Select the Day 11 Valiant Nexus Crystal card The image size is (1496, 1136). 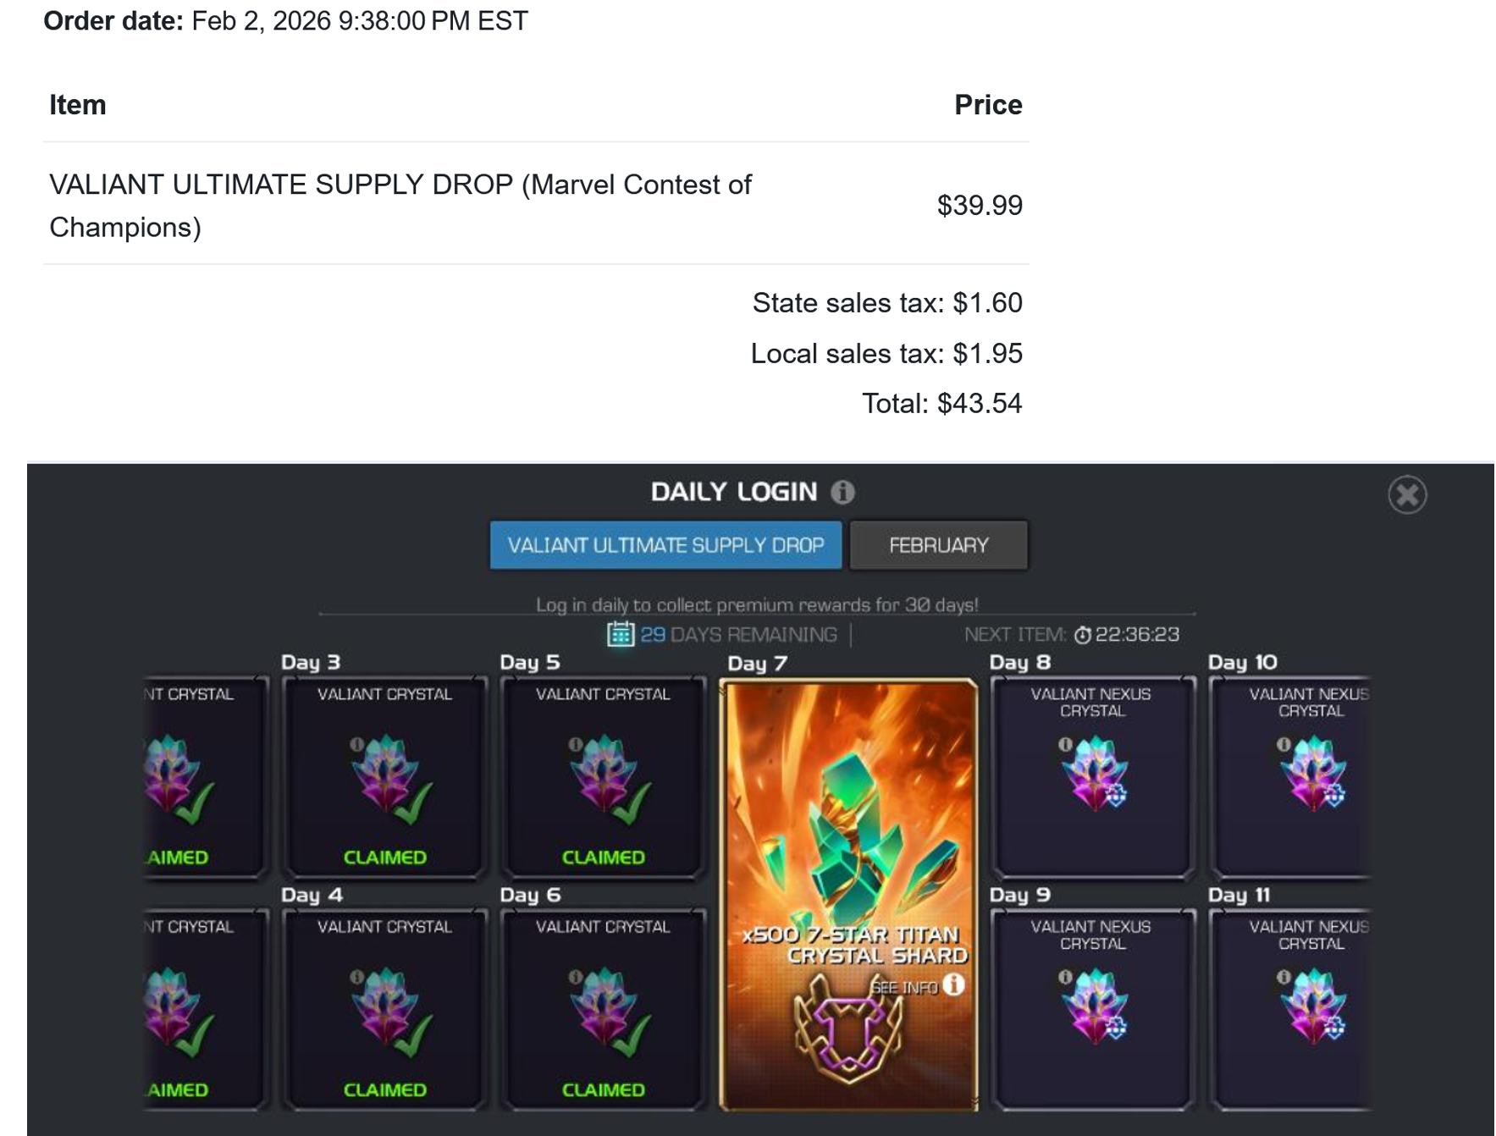point(1290,1009)
